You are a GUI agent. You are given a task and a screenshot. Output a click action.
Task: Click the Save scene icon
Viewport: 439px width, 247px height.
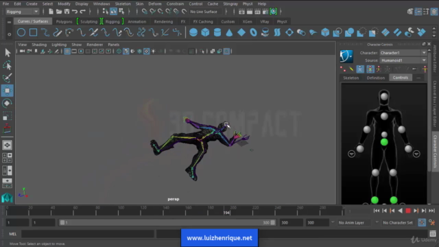pyautogui.click(x=67, y=12)
